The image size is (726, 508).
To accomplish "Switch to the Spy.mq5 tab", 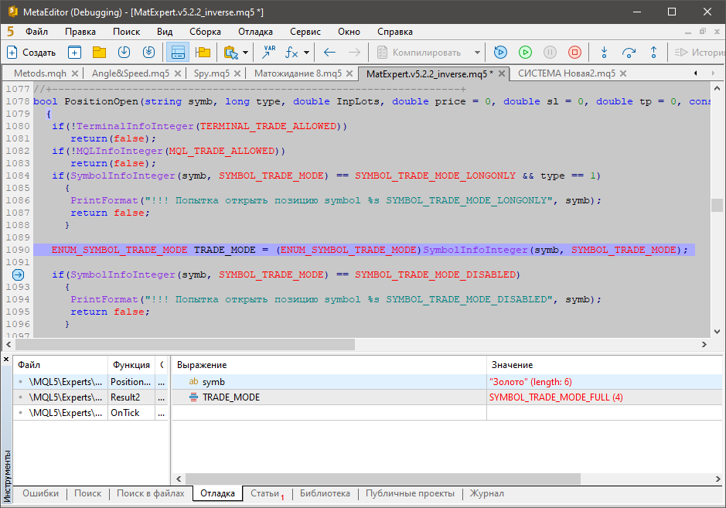I will [x=211, y=73].
